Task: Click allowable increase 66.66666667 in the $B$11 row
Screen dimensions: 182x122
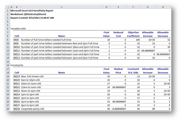Action: pos(148,51)
